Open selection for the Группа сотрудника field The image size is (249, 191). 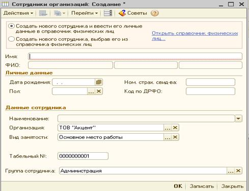click(x=231, y=171)
